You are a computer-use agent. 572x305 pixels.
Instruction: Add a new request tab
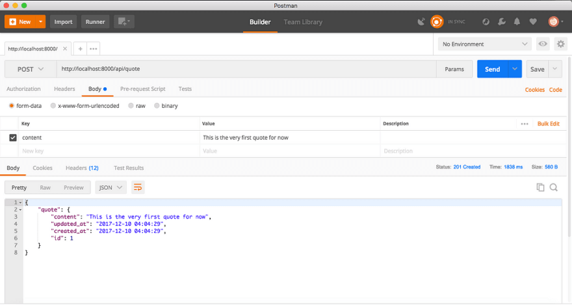pyautogui.click(x=80, y=49)
